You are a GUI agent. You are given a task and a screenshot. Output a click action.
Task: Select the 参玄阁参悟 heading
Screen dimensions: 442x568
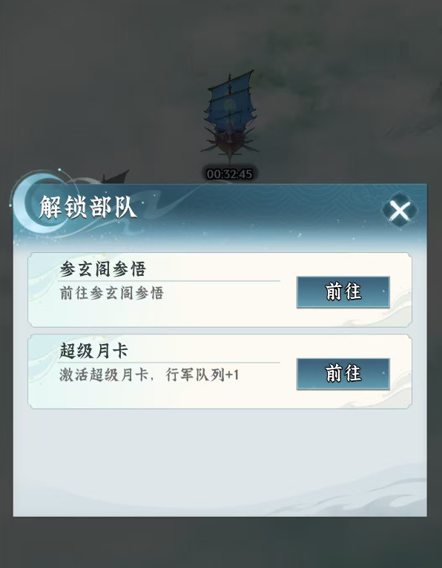(102, 269)
